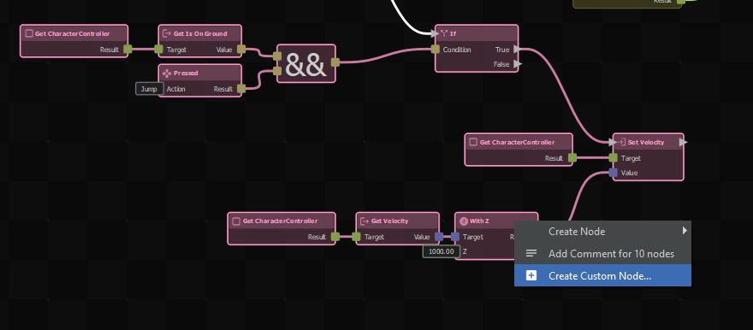
Task: Click the square icon on the Get CharacterController node wired to Get Is On Ground
Action: (x=29, y=33)
